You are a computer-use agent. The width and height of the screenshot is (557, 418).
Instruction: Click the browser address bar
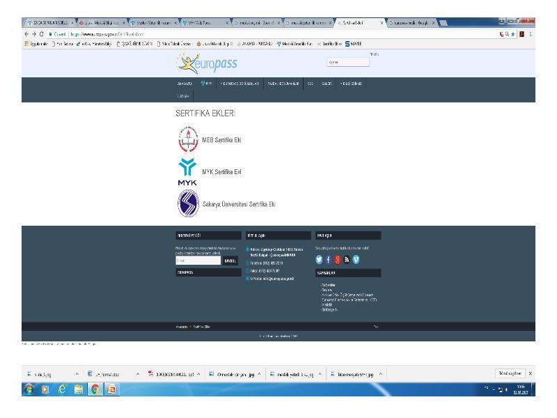272,34
